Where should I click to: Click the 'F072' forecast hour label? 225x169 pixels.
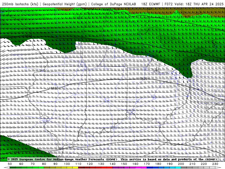(168, 4)
